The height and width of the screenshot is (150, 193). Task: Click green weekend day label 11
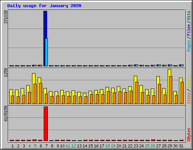point(68,146)
